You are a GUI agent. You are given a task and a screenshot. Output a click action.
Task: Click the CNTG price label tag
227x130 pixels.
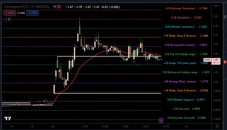point(207,60)
